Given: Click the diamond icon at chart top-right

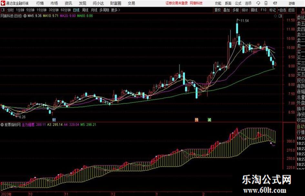Looking at the screenshot, I should point(275,16).
